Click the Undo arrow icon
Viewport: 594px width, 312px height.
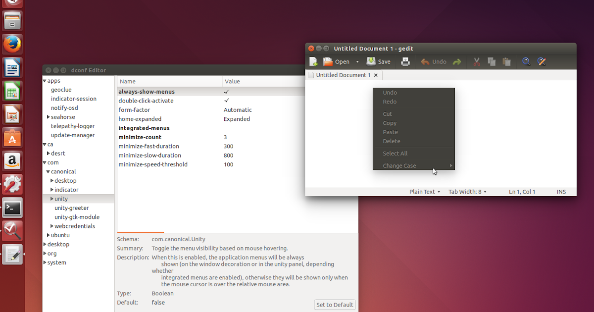pyautogui.click(x=425, y=61)
